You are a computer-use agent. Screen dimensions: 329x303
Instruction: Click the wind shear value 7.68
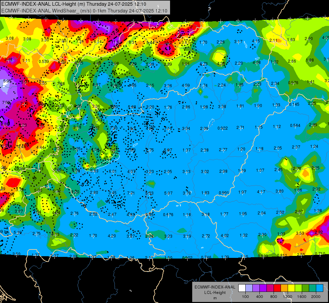tap(61, 84)
